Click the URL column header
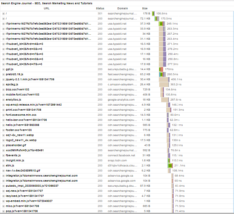 [47, 9]
